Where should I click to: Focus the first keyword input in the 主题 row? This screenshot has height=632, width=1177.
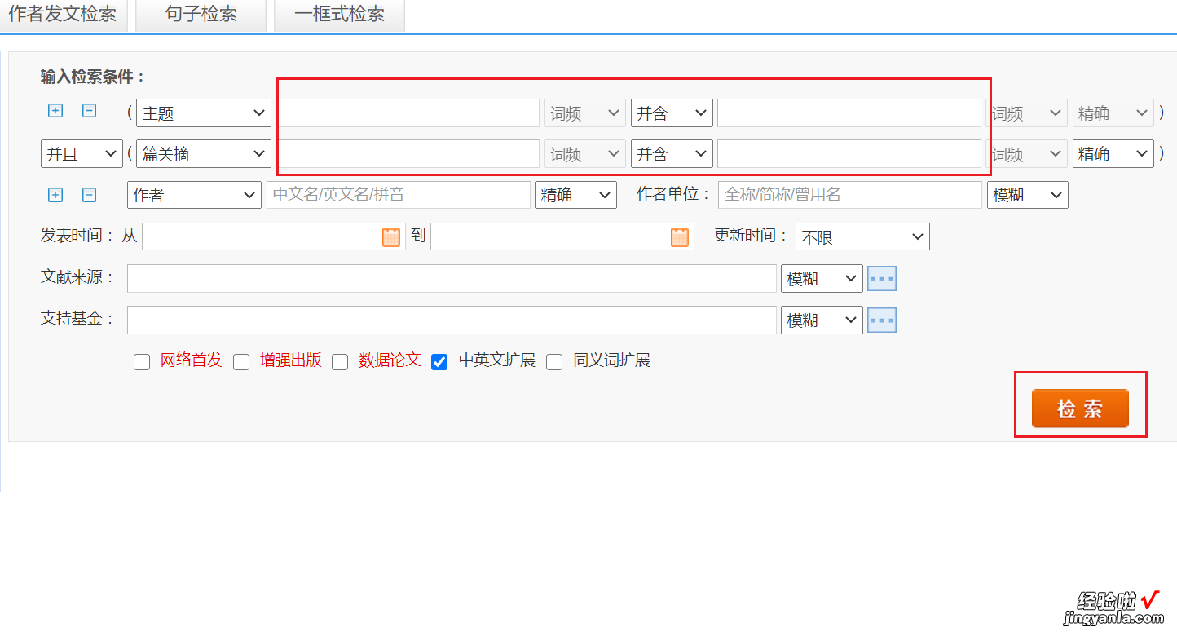(x=408, y=113)
